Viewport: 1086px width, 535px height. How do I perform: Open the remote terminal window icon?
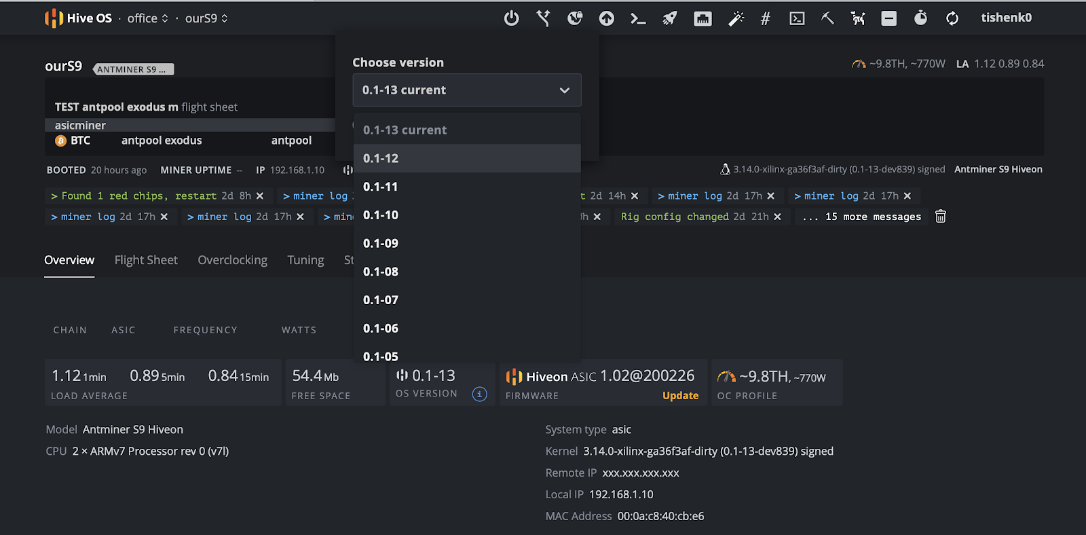(x=798, y=18)
